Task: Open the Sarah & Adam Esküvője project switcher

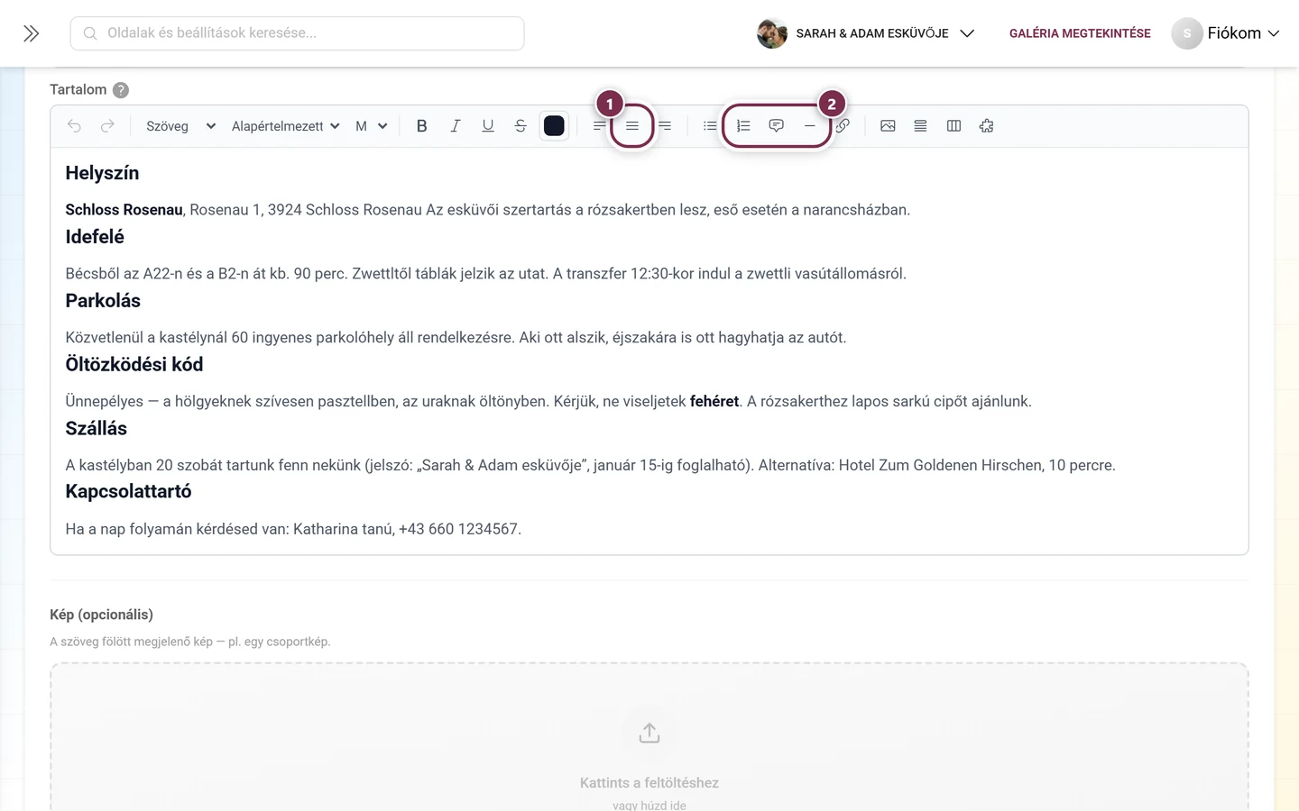Action: (x=866, y=33)
